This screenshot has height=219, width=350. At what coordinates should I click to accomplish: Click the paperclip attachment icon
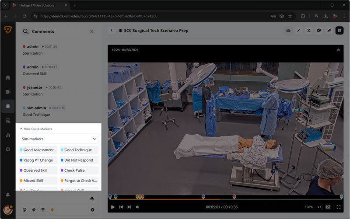tap(34, 210)
